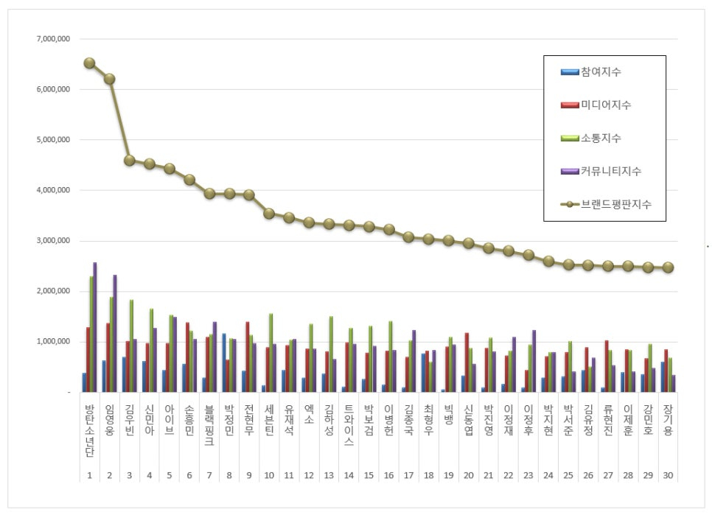Click rank number 1 under 방탄소년단
This screenshot has width=712, height=515.
pos(89,476)
